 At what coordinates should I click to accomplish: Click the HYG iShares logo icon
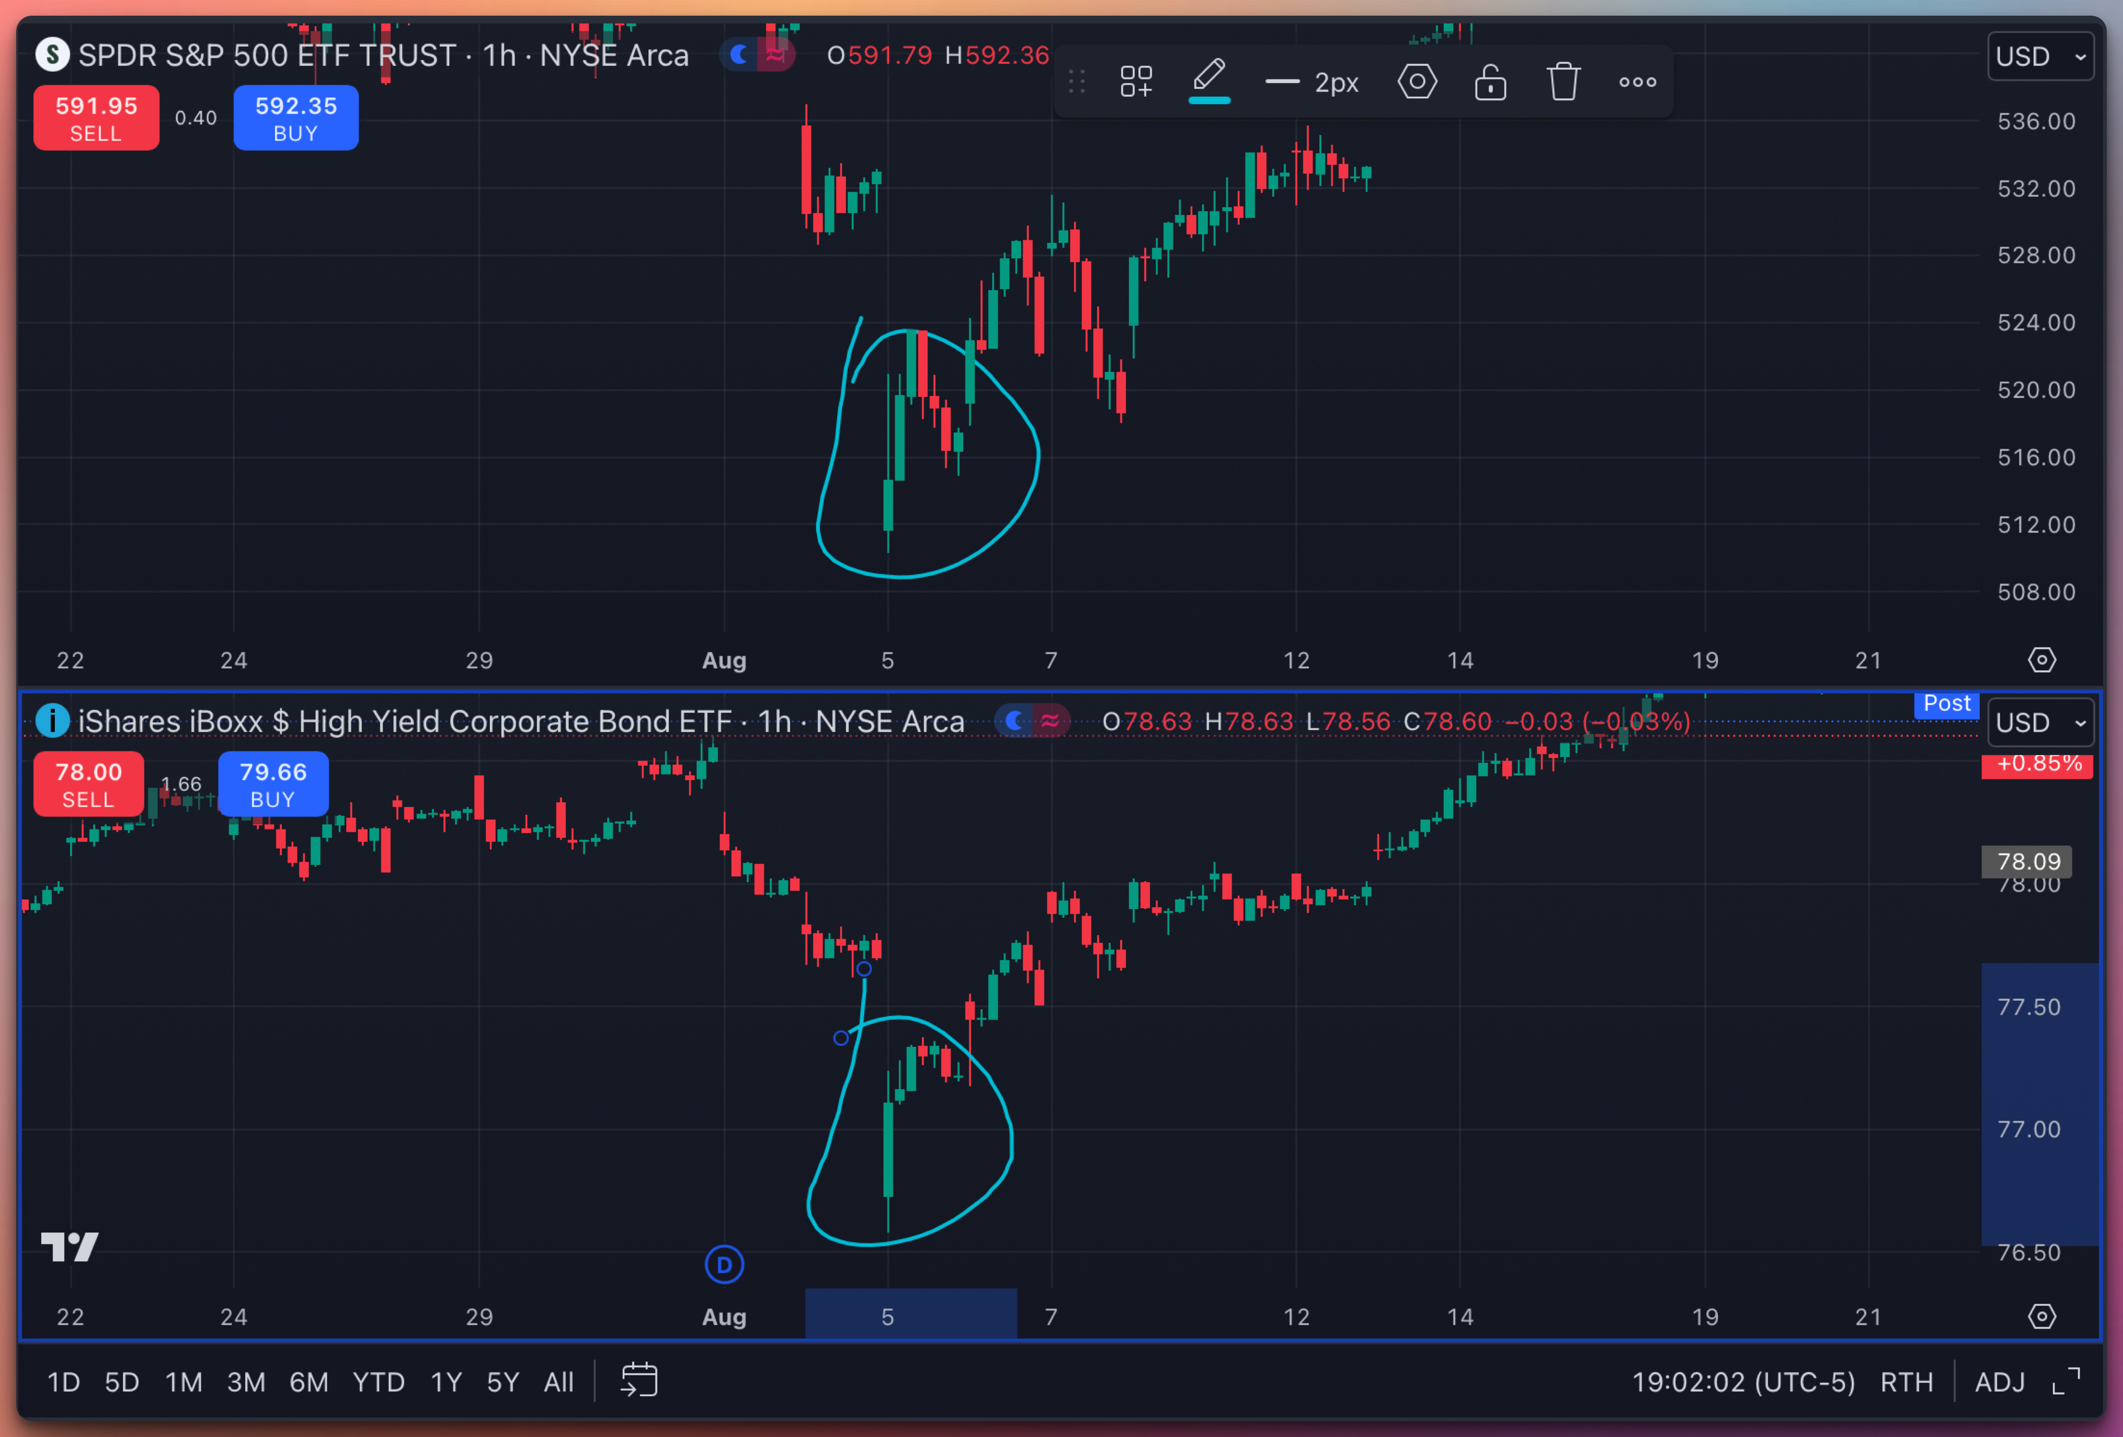53,721
